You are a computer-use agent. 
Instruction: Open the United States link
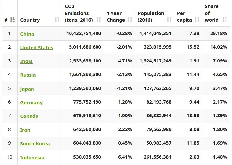coord(36,47)
